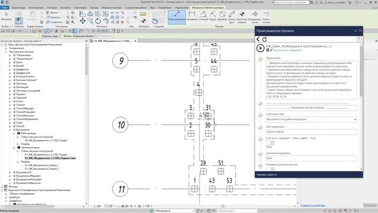Toggle the contains/equals False switch
This screenshot has width=378, height=213.
[x=271, y=143]
